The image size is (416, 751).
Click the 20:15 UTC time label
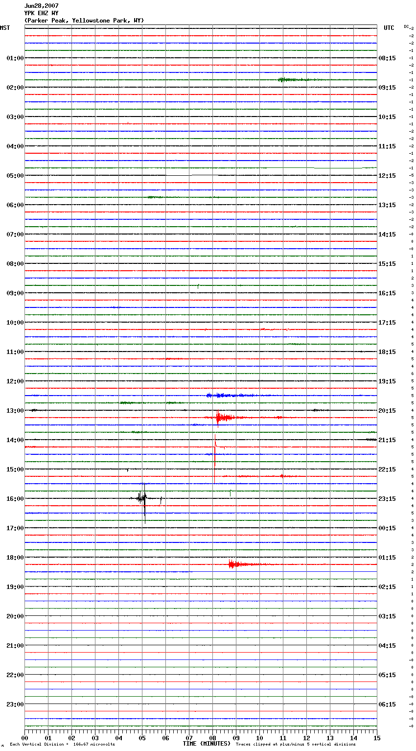pos(387,411)
